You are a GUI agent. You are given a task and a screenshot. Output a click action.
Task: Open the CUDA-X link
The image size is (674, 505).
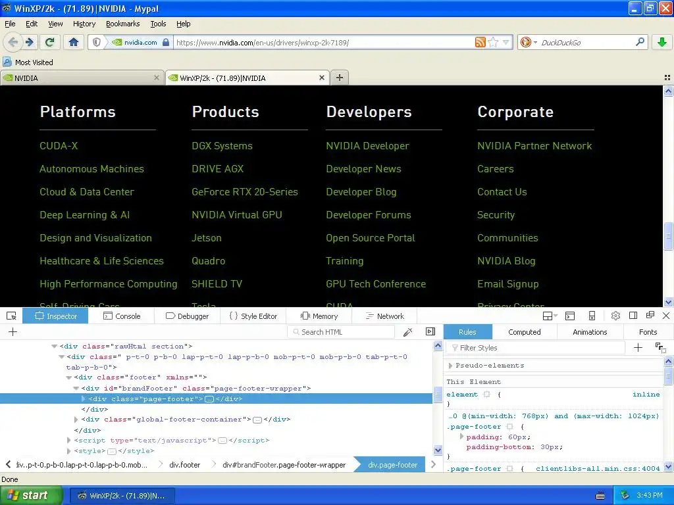pos(59,146)
